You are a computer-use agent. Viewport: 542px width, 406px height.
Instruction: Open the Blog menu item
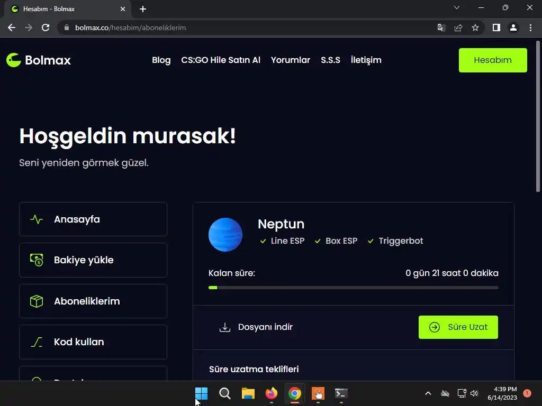pos(161,60)
